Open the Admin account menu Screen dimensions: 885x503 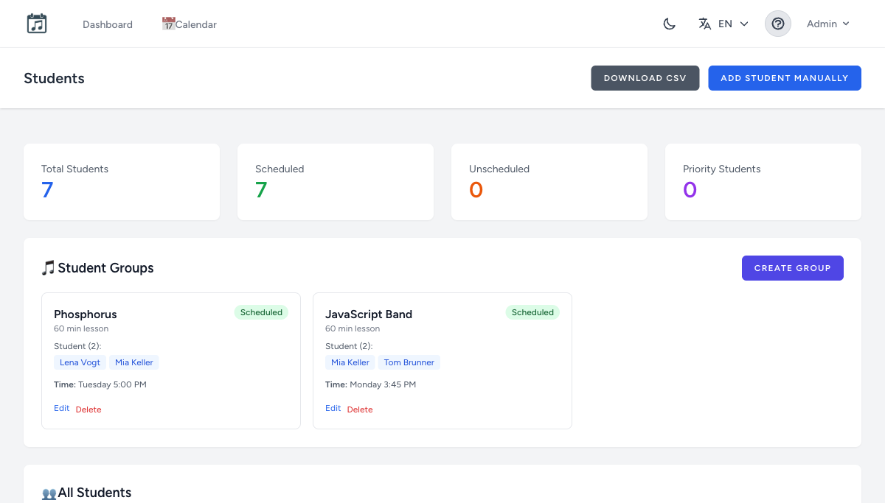click(x=828, y=24)
